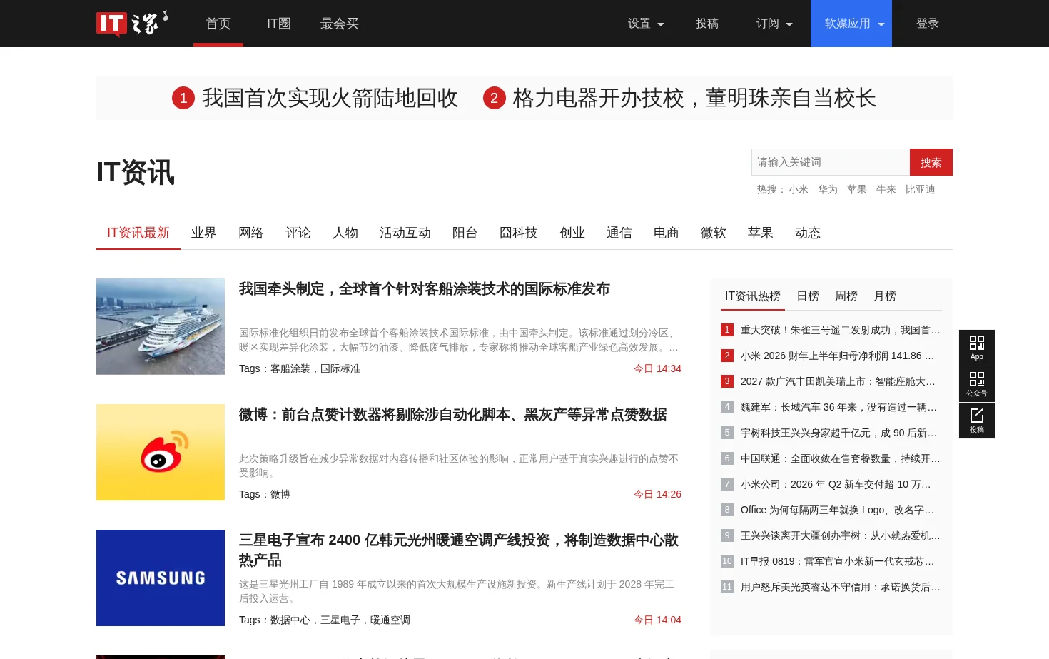
Task: Open headline 我国首次实现火箭陆地回收
Action: [x=330, y=98]
